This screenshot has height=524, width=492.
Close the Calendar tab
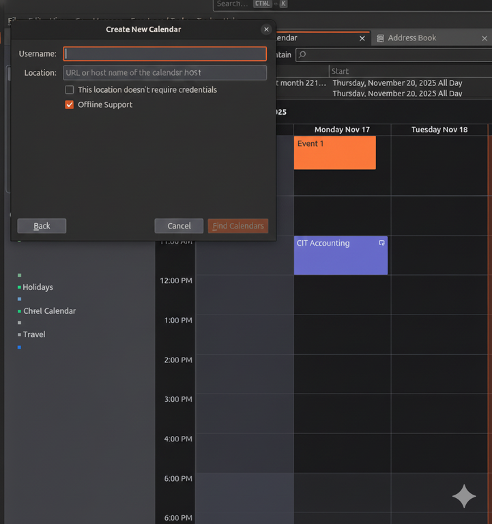362,38
